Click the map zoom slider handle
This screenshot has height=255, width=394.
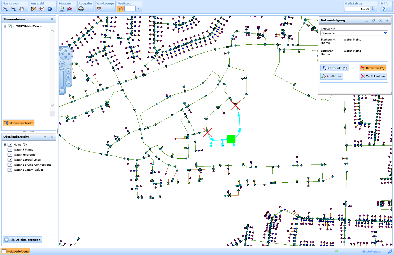(x=62, y=70)
